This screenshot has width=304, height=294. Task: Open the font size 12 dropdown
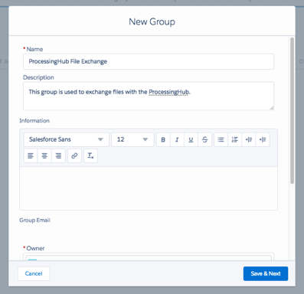point(132,139)
